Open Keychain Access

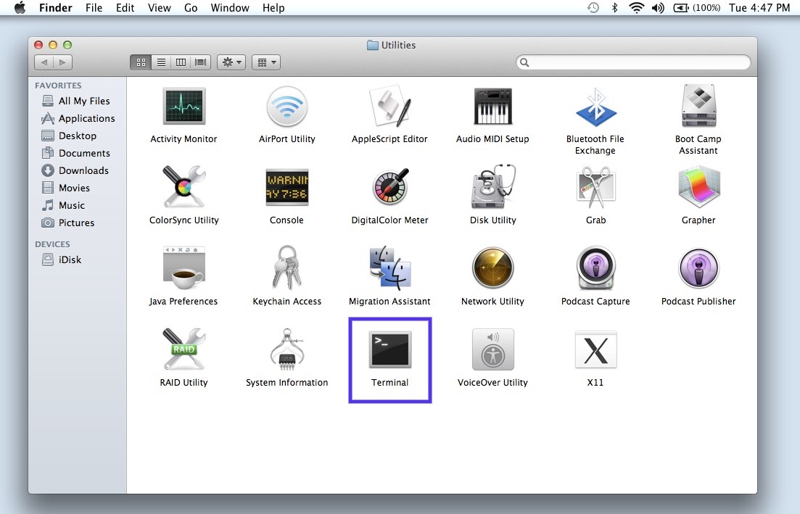(x=286, y=268)
